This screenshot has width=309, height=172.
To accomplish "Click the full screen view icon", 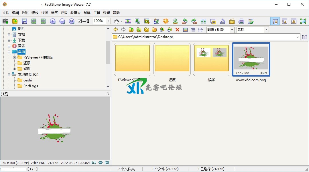I will click(x=303, y=21).
